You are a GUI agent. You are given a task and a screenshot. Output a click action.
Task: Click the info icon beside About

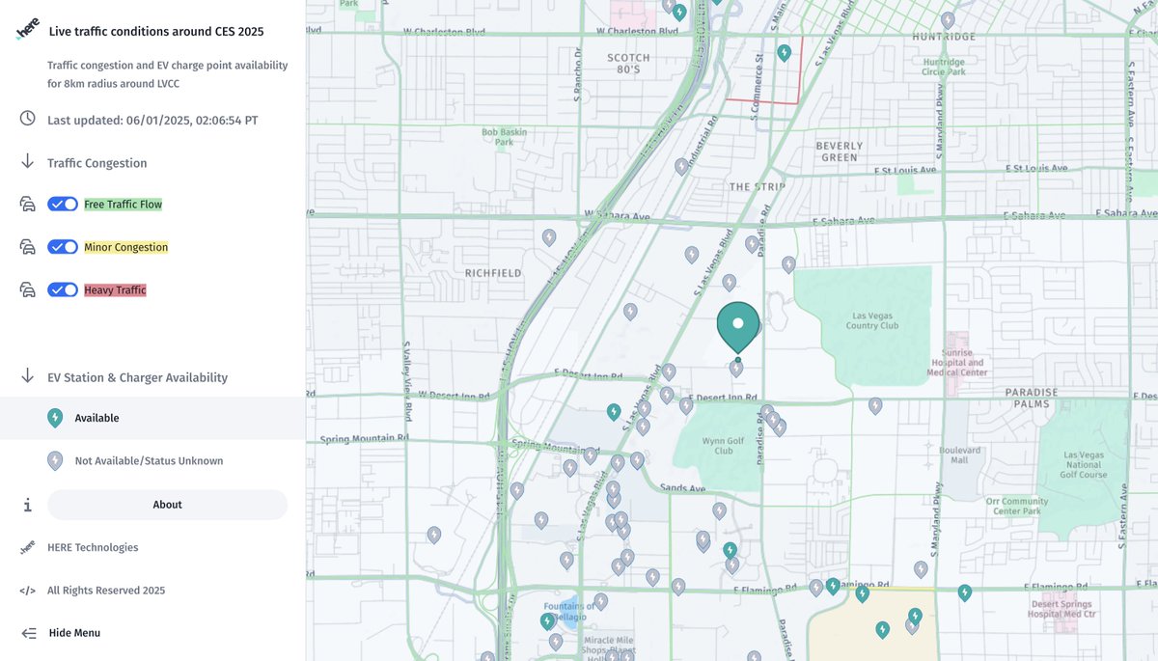click(28, 505)
